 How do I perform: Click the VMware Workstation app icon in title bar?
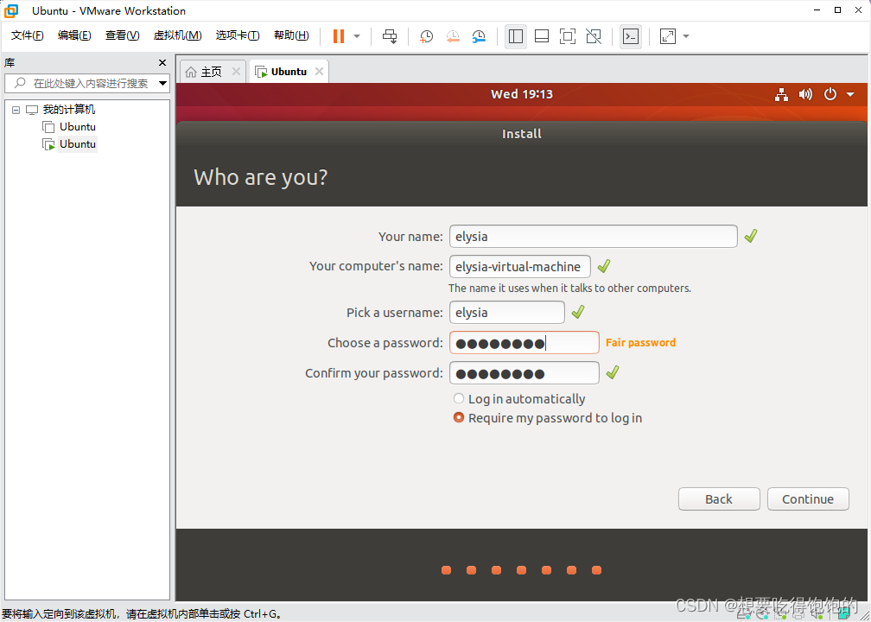(12, 10)
